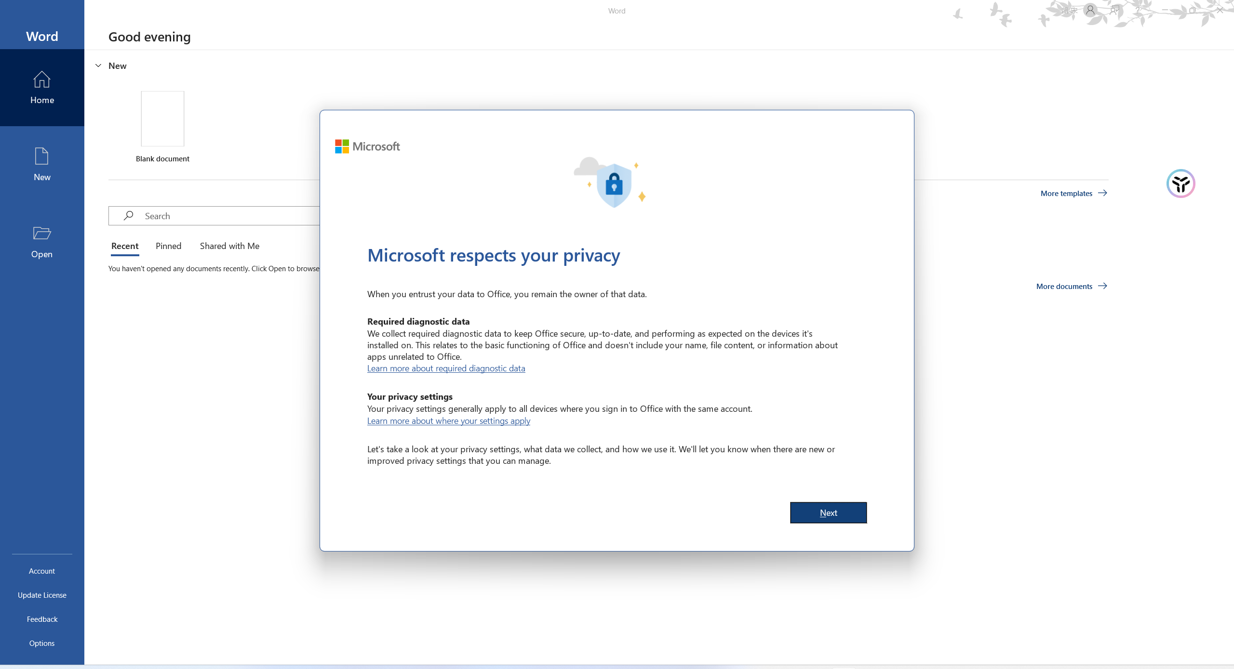Select the Recent tab
Image resolution: width=1234 pixels, height=669 pixels.
tap(125, 246)
